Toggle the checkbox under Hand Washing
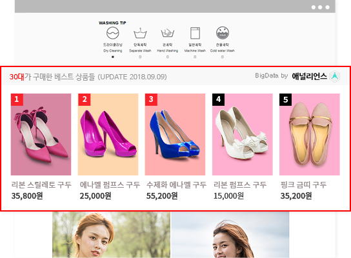Viewport: 351px width, 258px height. pos(168,57)
